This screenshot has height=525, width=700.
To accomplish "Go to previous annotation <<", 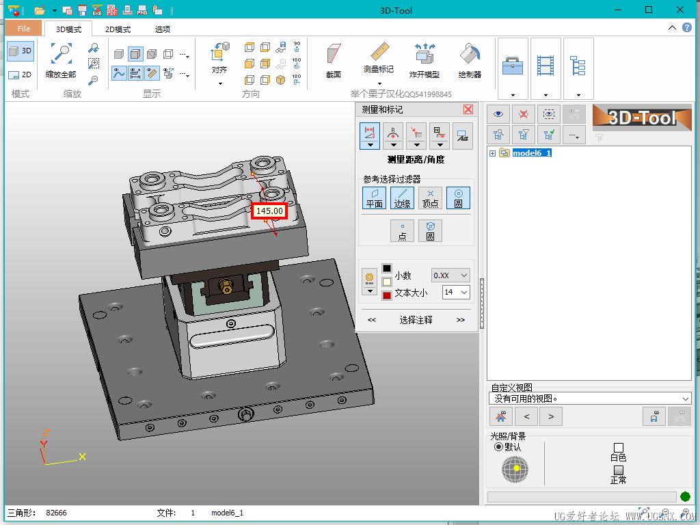I will click(x=372, y=320).
